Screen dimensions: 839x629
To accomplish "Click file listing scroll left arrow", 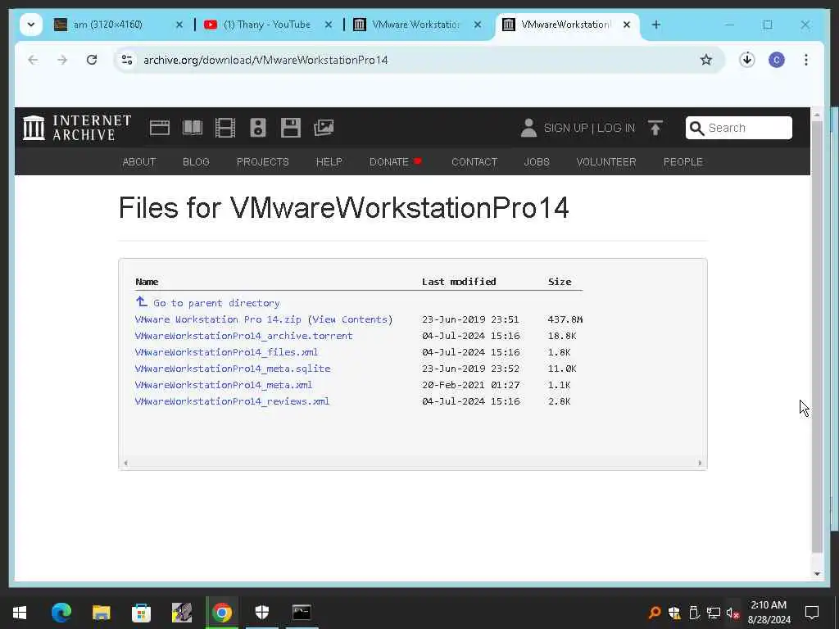I will pos(125,464).
